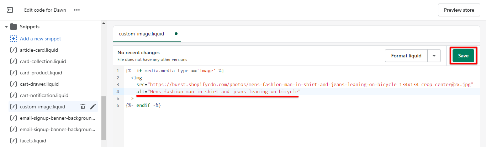Open cart-drawer.liquid in file list
486x147 pixels.
coord(39,84)
